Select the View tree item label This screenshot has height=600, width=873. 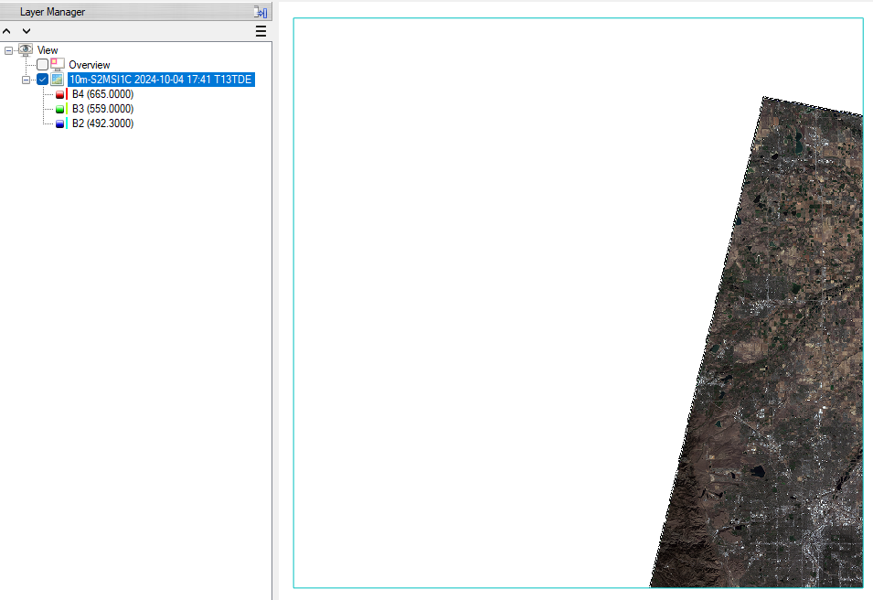click(x=48, y=50)
